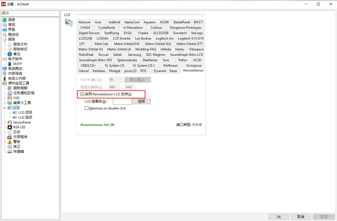This screenshot has width=337, height=221.
Task: Click the LCD header picture icon
Action: pyautogui.click(x=69, y=23)
